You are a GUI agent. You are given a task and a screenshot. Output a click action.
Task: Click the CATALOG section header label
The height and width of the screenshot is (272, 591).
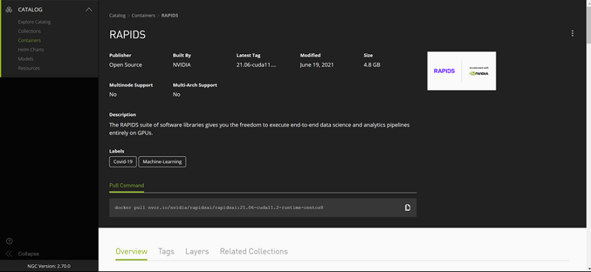tap(30, 10)
